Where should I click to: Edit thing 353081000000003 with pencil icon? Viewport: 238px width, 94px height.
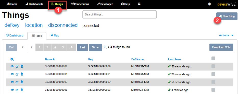tap(17, 90)
